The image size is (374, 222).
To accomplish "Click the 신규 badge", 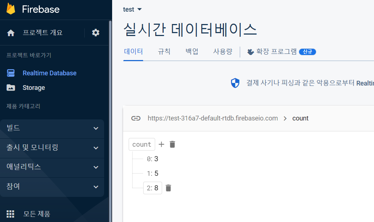I will [x=308, y=52].
